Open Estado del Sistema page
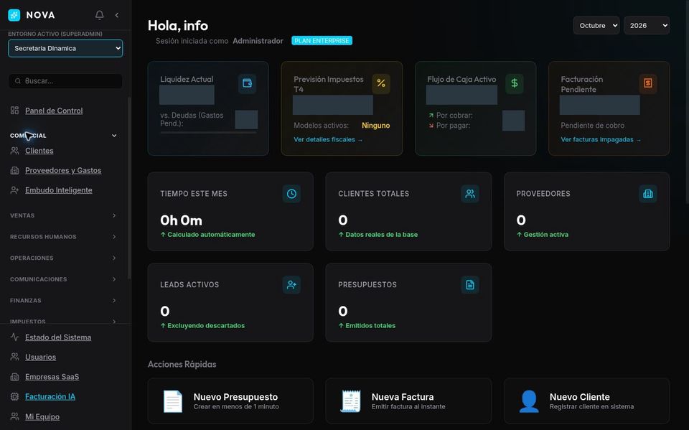This screenshot has width=689, height=430. click(x=58, y=337)
